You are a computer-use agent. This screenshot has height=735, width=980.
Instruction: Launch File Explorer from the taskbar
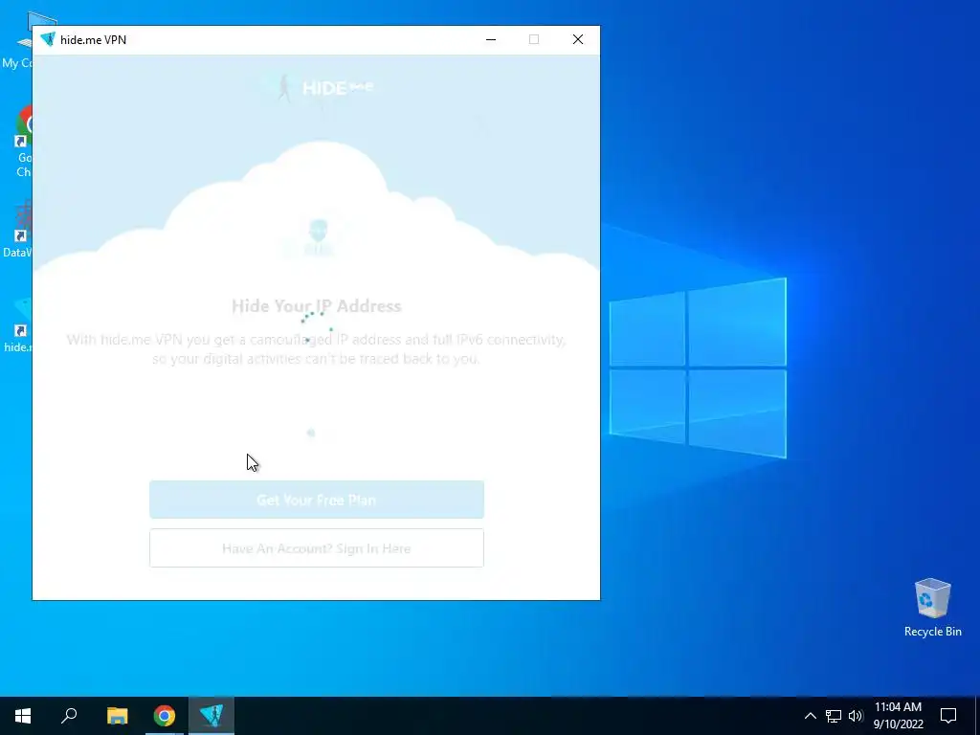117,716
